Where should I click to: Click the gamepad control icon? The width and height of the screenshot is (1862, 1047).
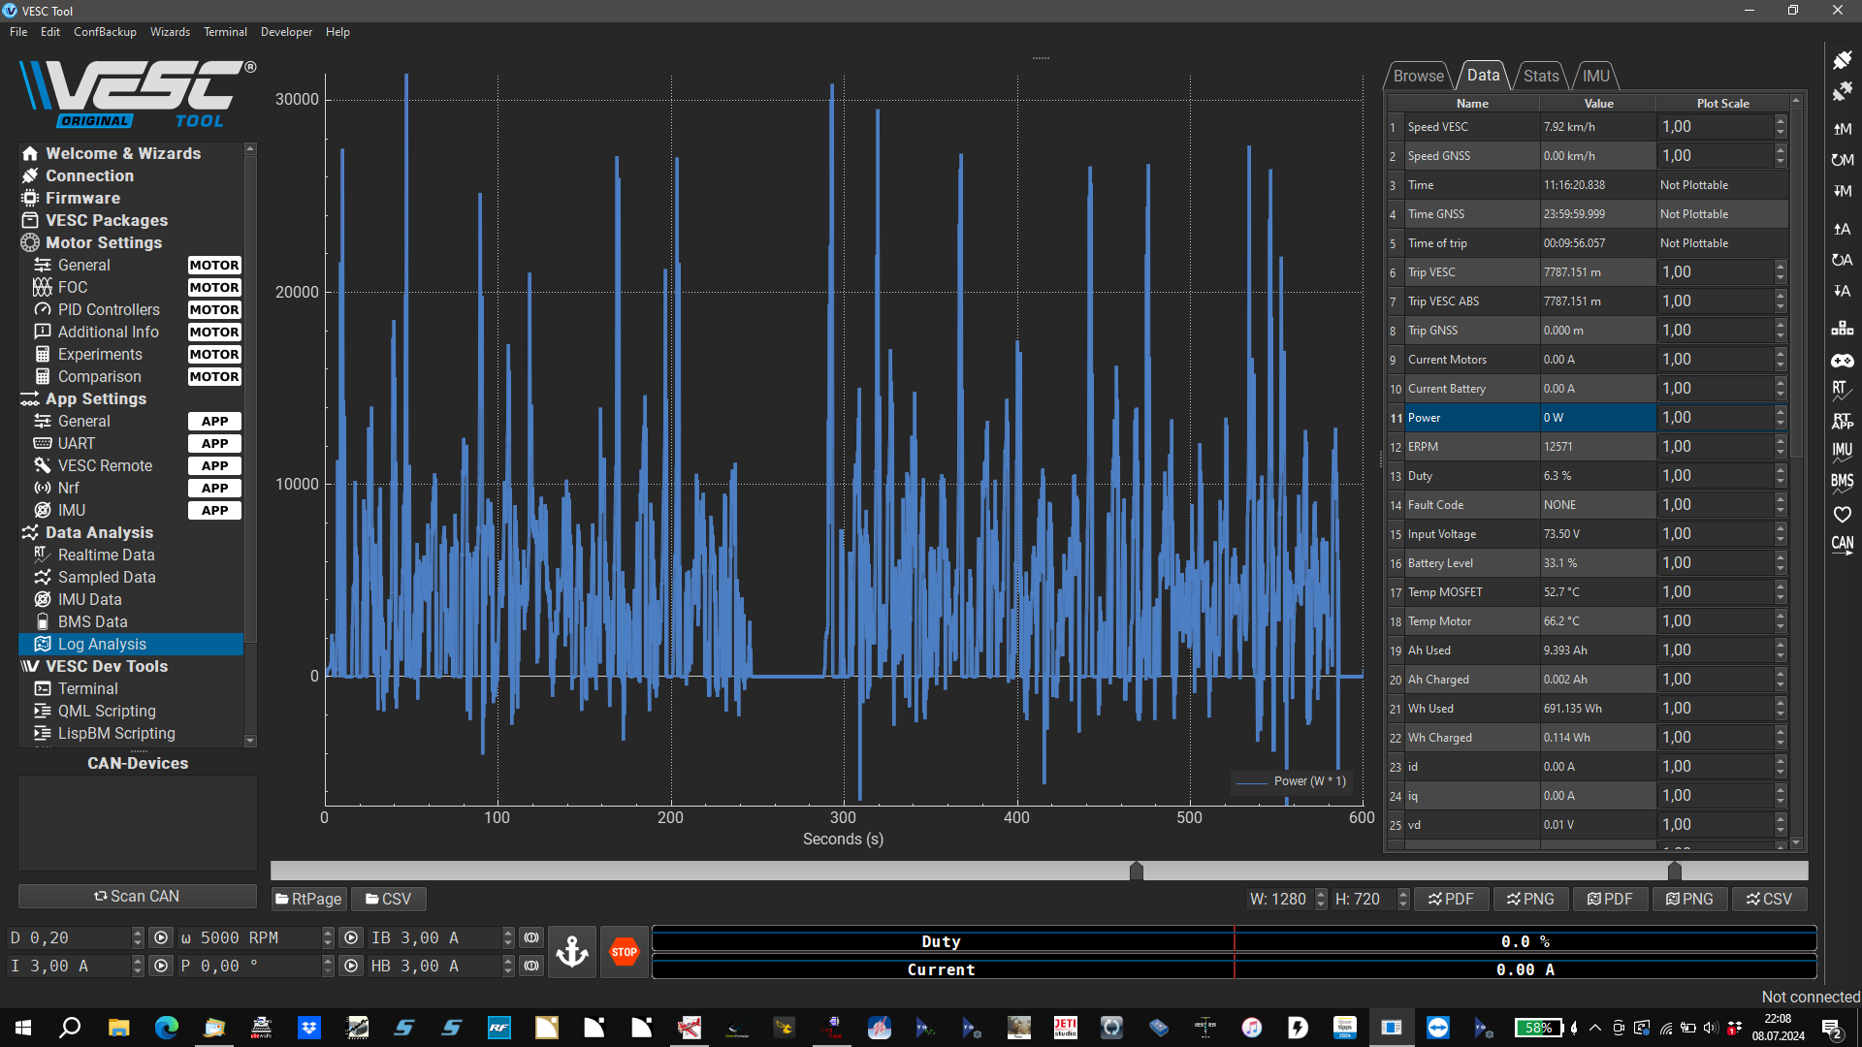[1842, 361]
